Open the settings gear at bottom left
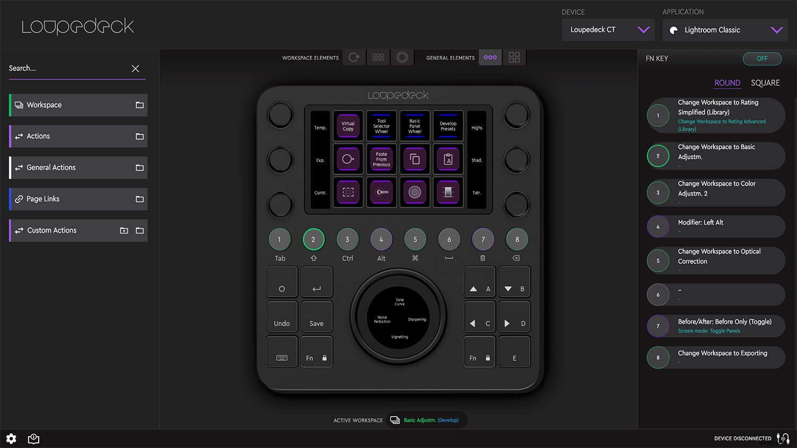The height and width of the screenshot is (448, 797). pyautogui.click(x=11, y=438)
